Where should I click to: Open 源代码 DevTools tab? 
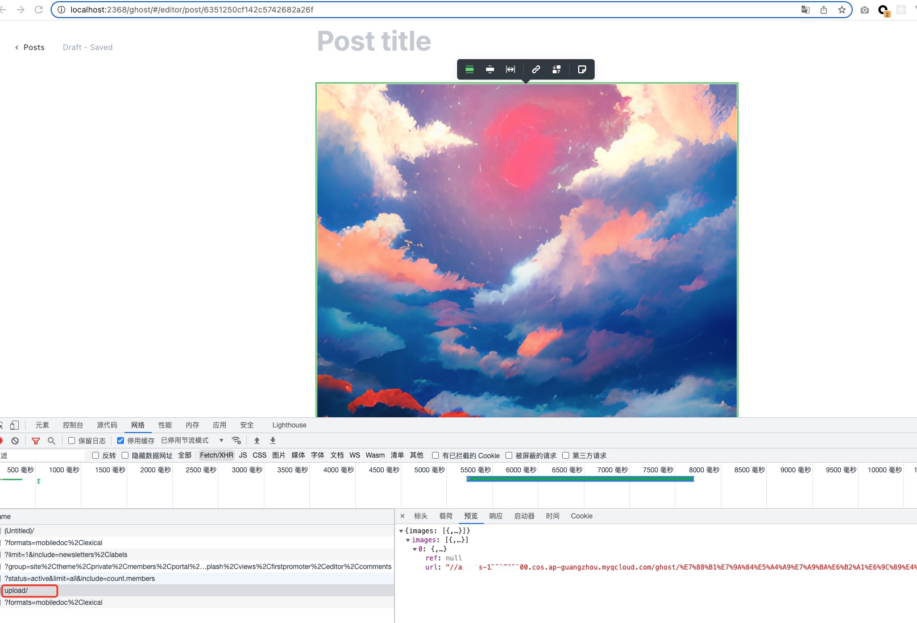107,425
